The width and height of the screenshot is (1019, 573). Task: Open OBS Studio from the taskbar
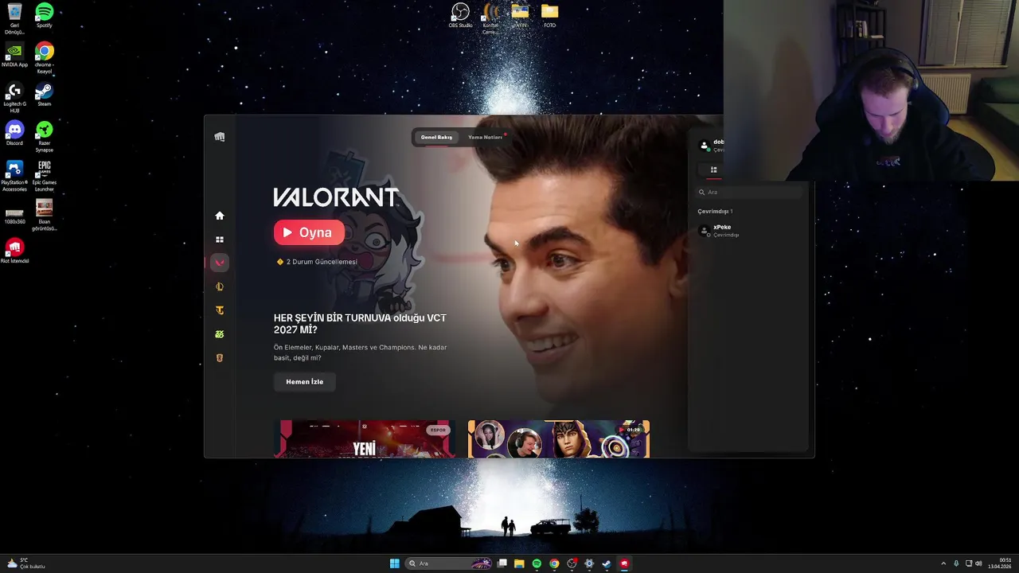572,563
